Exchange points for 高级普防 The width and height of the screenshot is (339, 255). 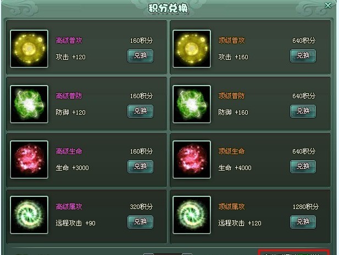pos(140,111)
